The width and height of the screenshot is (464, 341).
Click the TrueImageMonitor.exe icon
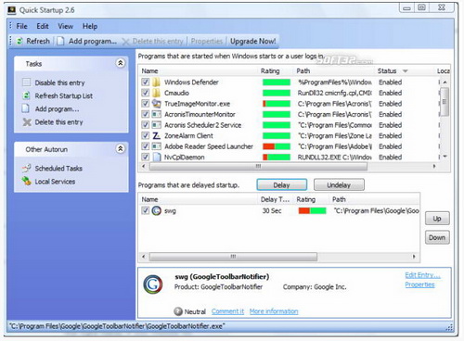tap(157, 104)
